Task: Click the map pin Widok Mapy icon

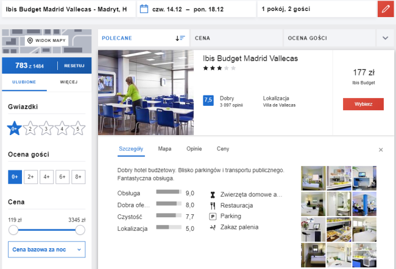Action: (30, 40)
